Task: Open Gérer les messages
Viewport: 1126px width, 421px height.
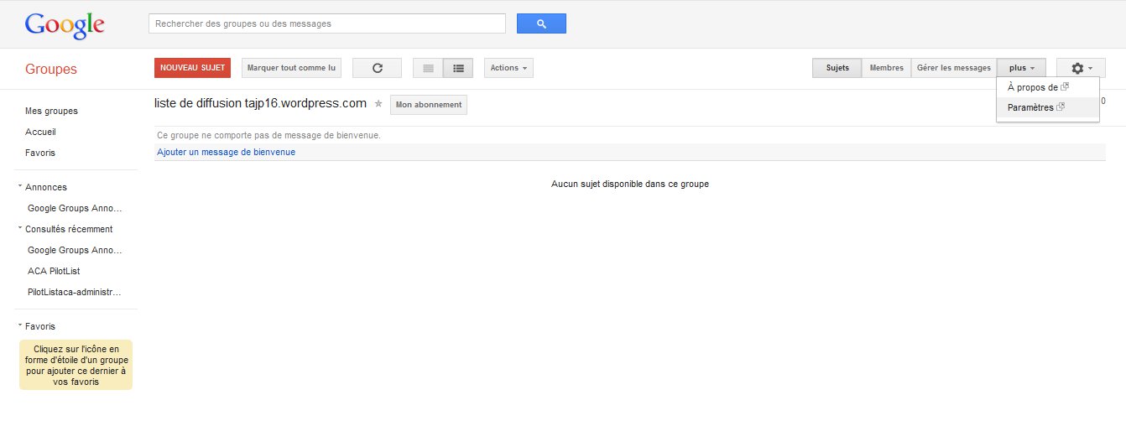Action: click(953, 68)
